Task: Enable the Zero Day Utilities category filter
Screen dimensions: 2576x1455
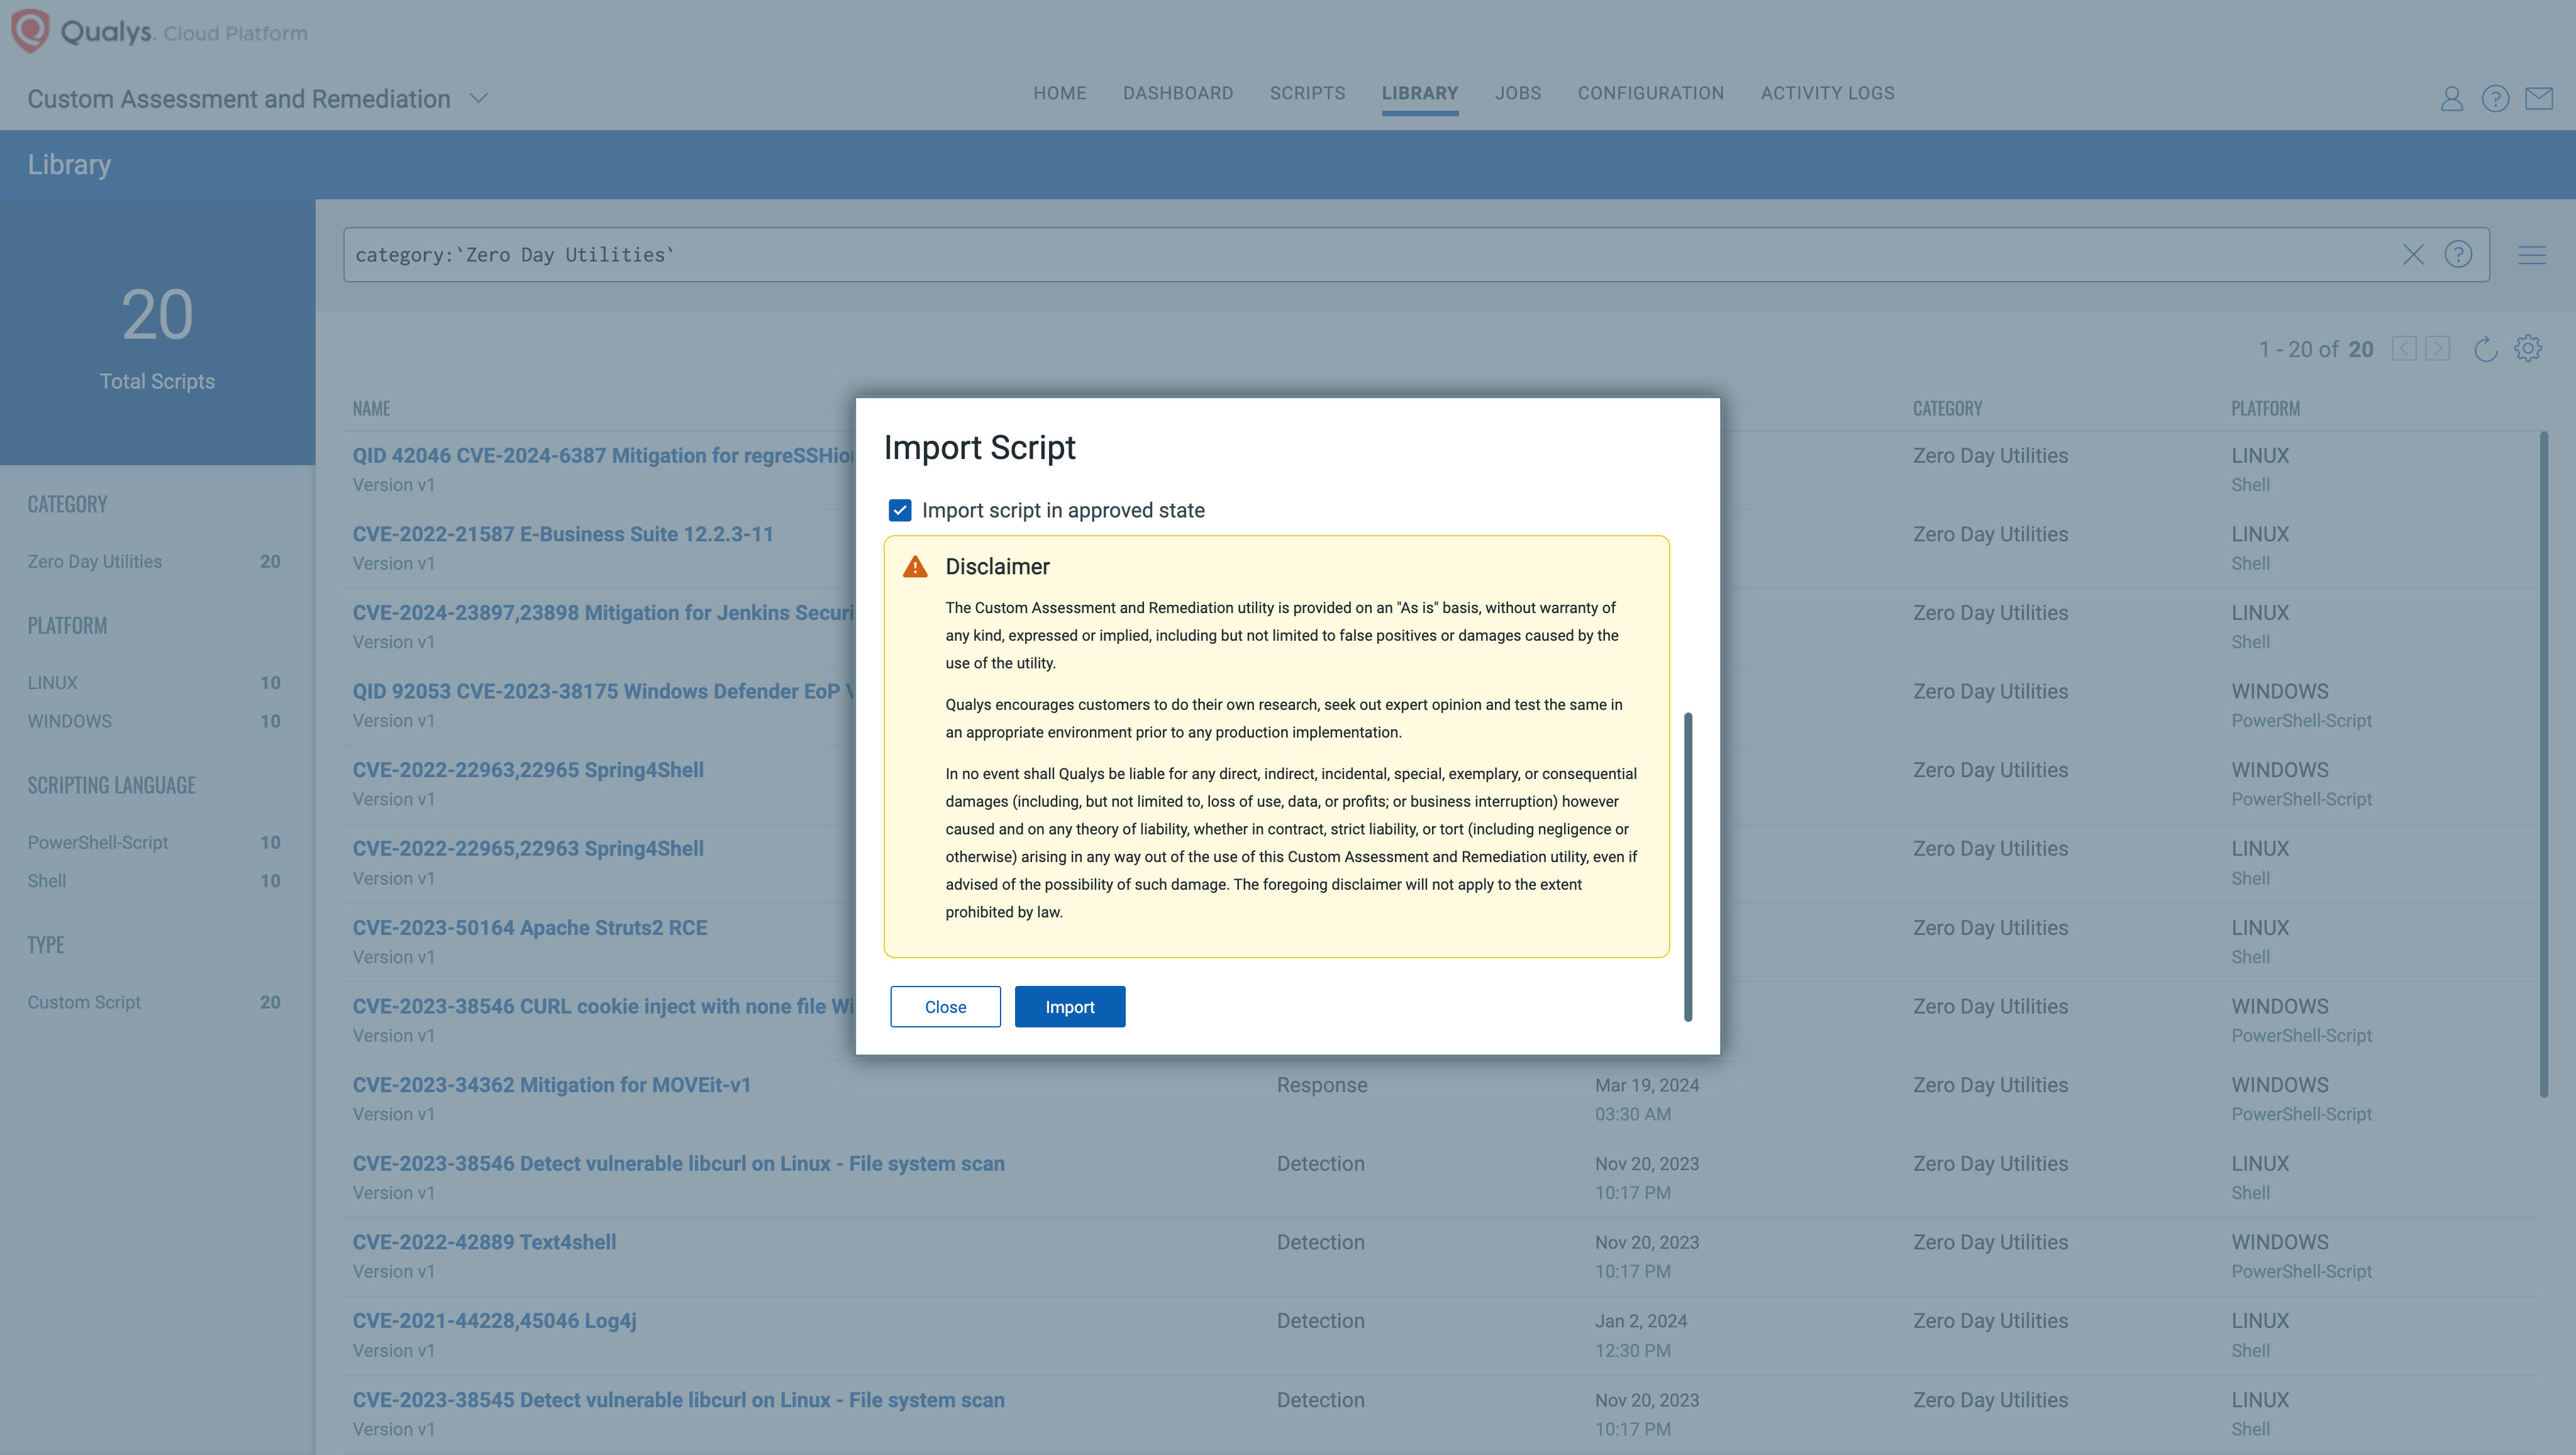Action: click(x=94, y=562)
